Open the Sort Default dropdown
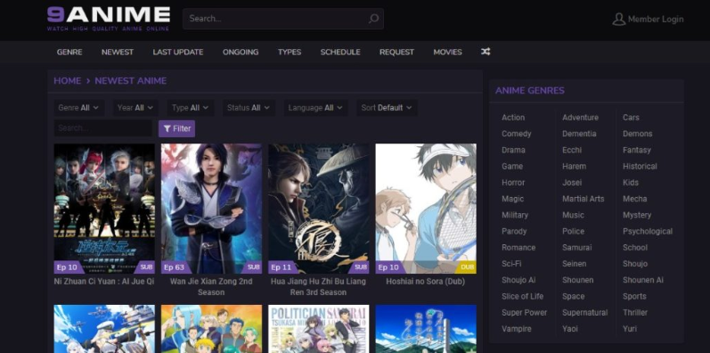 pyautogui.click(x=387, y=108)
